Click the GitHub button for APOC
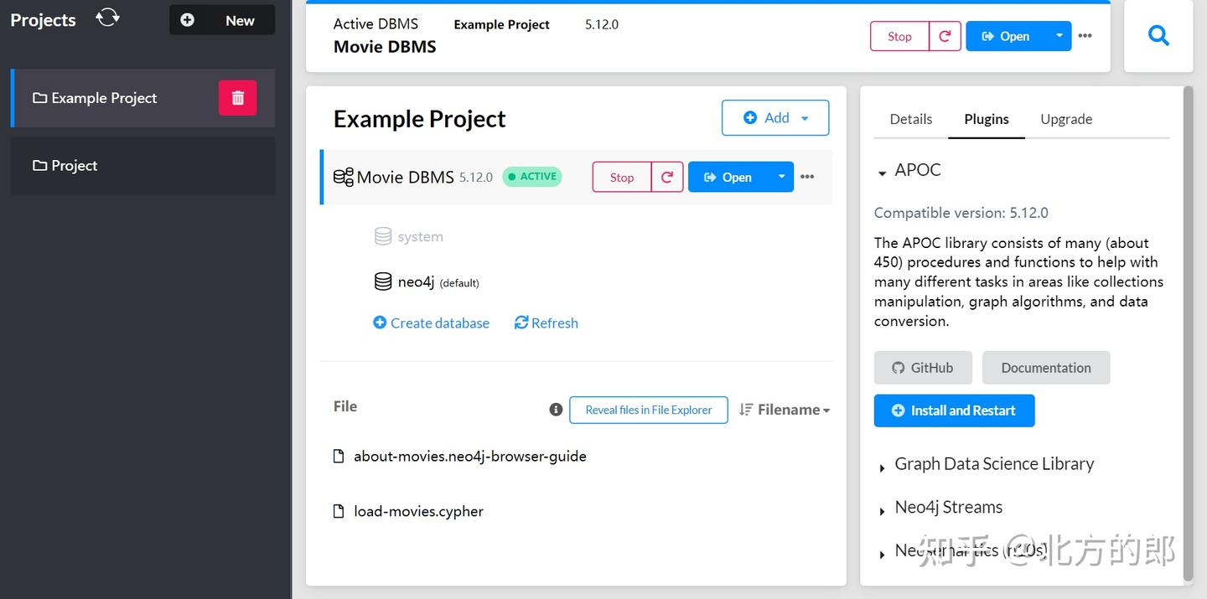1207x599 pixels. point(923,367)
